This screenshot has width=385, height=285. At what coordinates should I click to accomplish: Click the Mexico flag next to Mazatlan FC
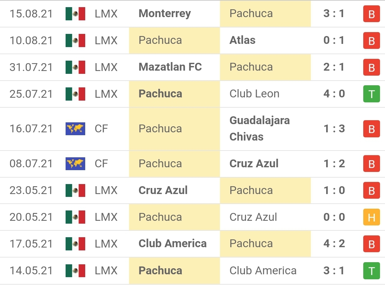(75, 67)
